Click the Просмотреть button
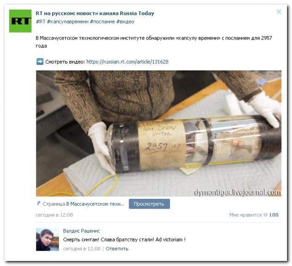 [x=149, y=204]
